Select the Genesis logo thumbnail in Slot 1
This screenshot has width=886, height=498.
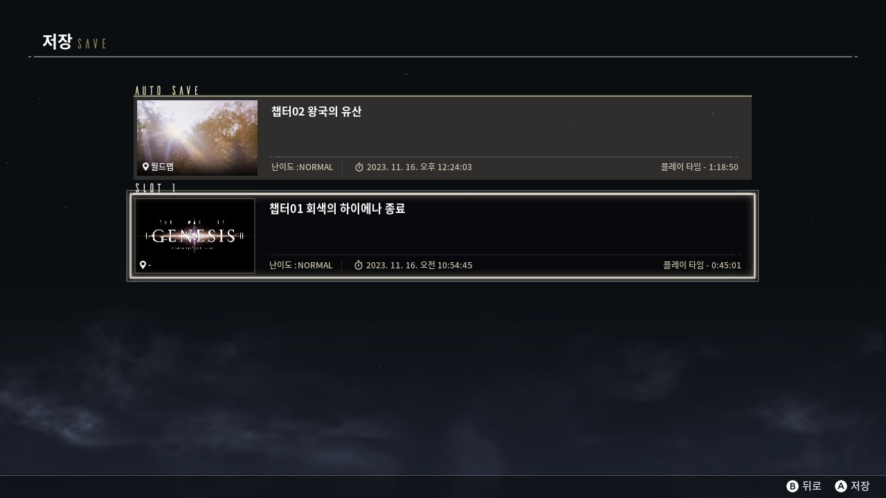point(195,236)
